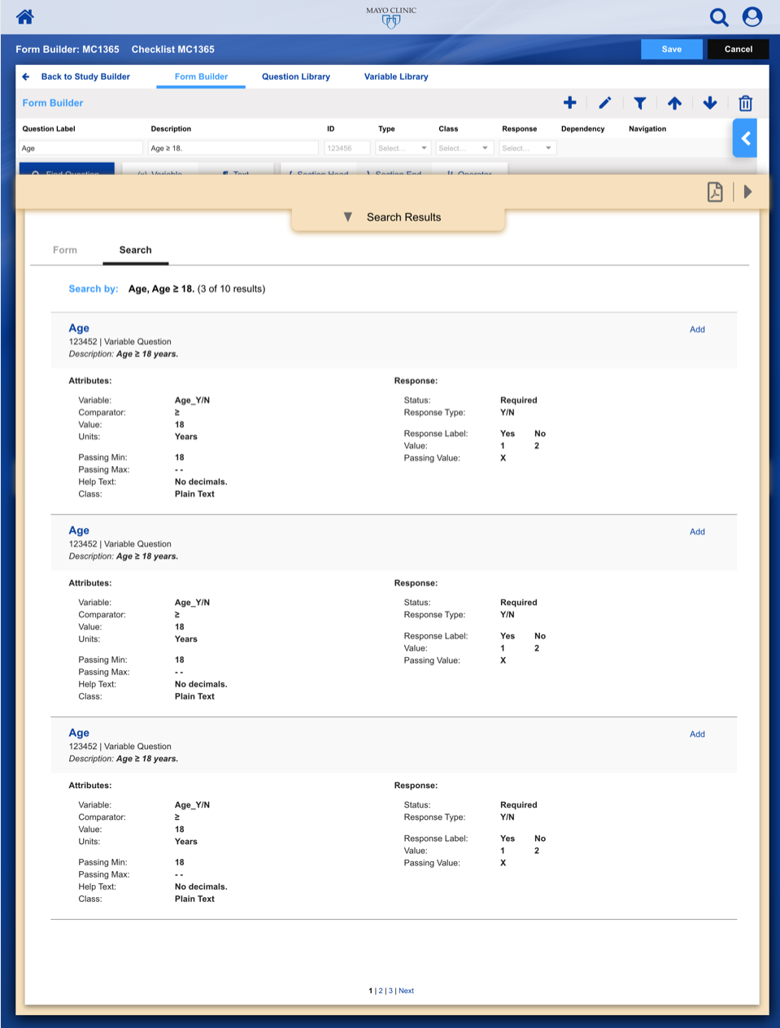Select the Search sub-tab

[135, 250]
